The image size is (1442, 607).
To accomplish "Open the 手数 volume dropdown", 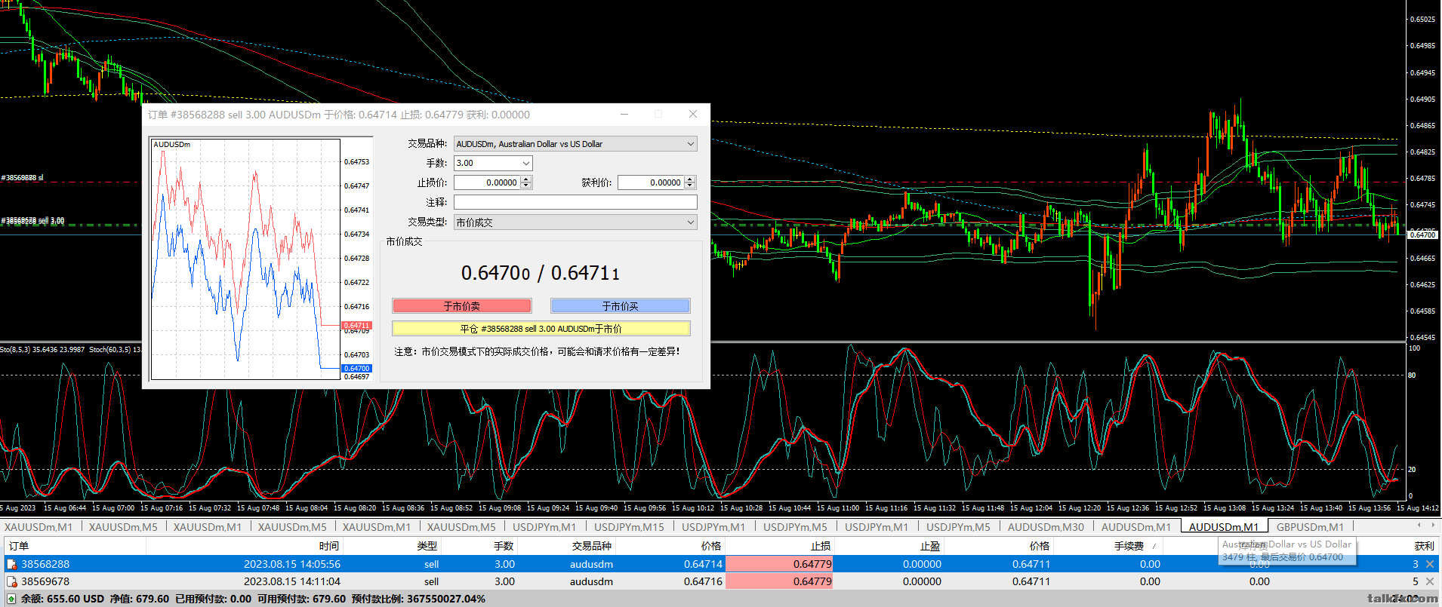I will point(525,163).
